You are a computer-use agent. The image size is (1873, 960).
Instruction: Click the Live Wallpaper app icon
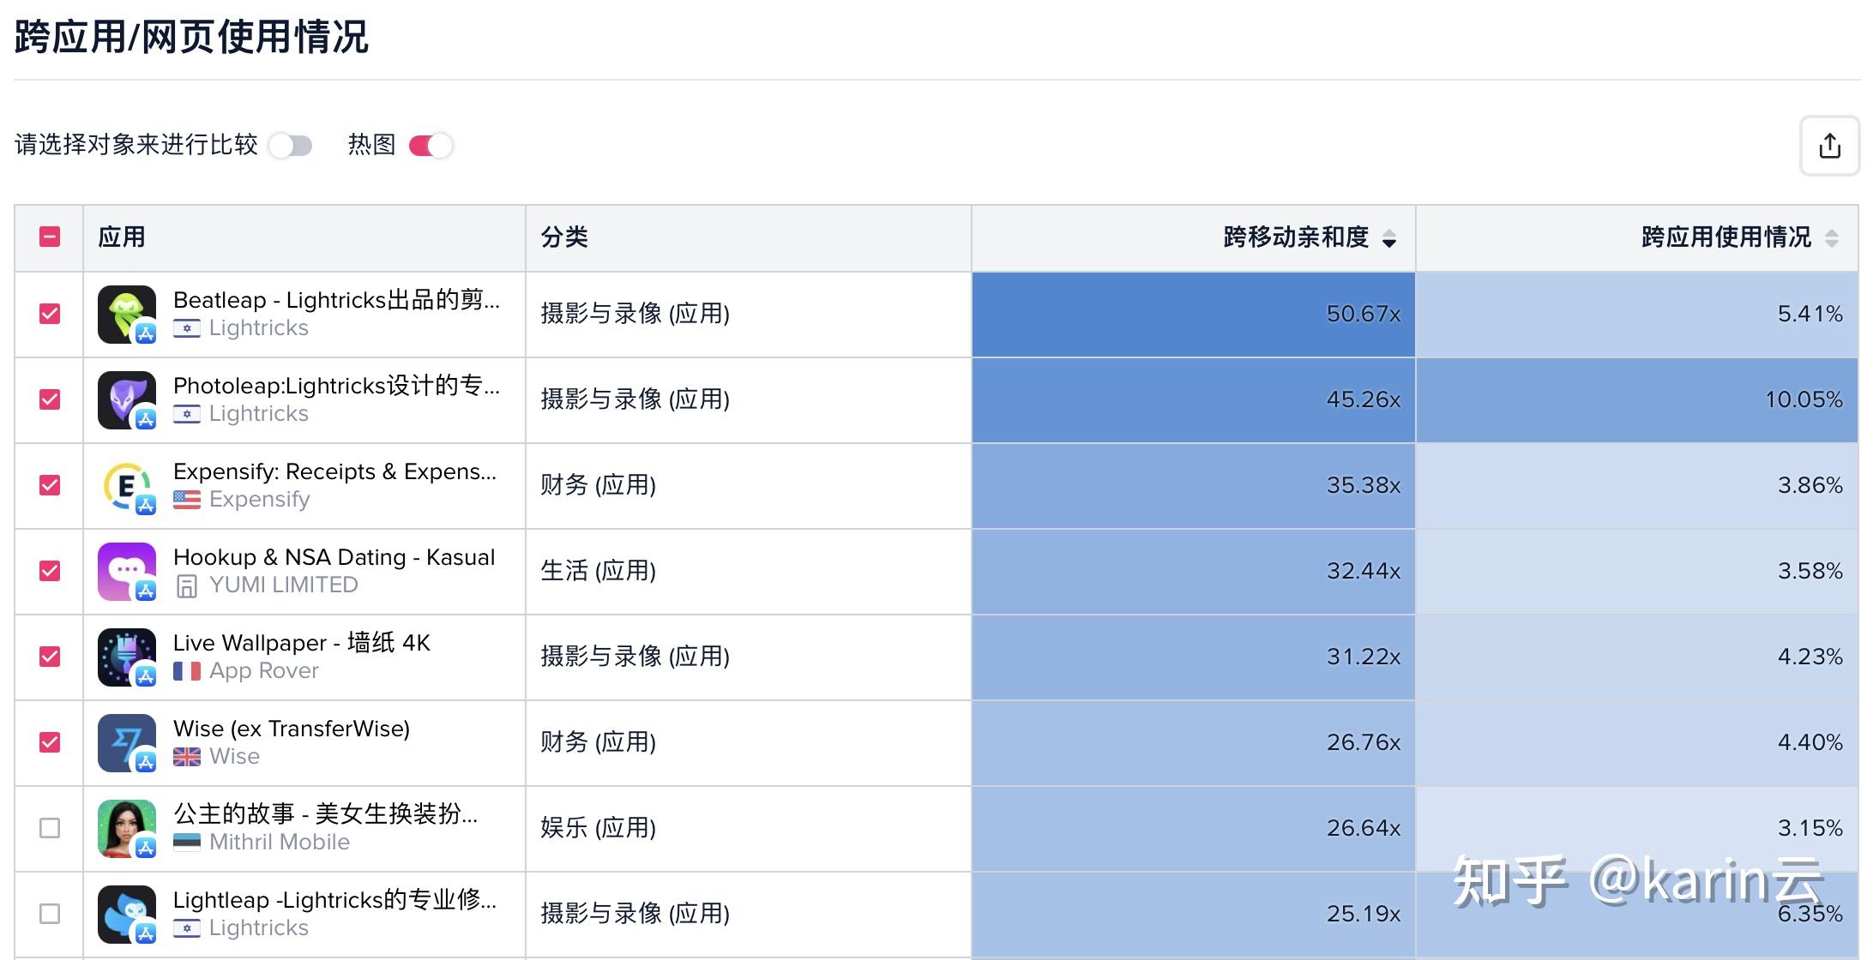(127, 657)
